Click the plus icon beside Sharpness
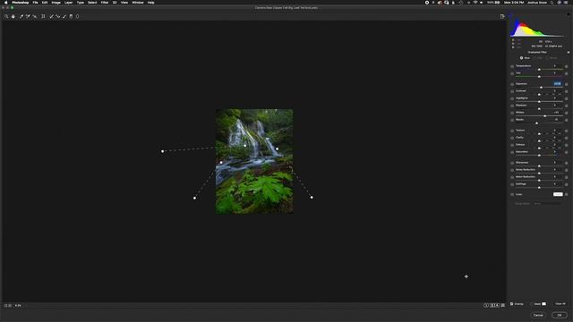Viewport: 573px width, 322px height. click(567, 163)
